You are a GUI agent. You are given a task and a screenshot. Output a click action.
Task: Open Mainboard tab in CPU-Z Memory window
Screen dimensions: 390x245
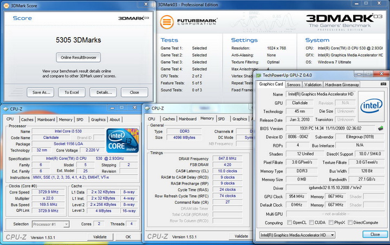point(187,119)
